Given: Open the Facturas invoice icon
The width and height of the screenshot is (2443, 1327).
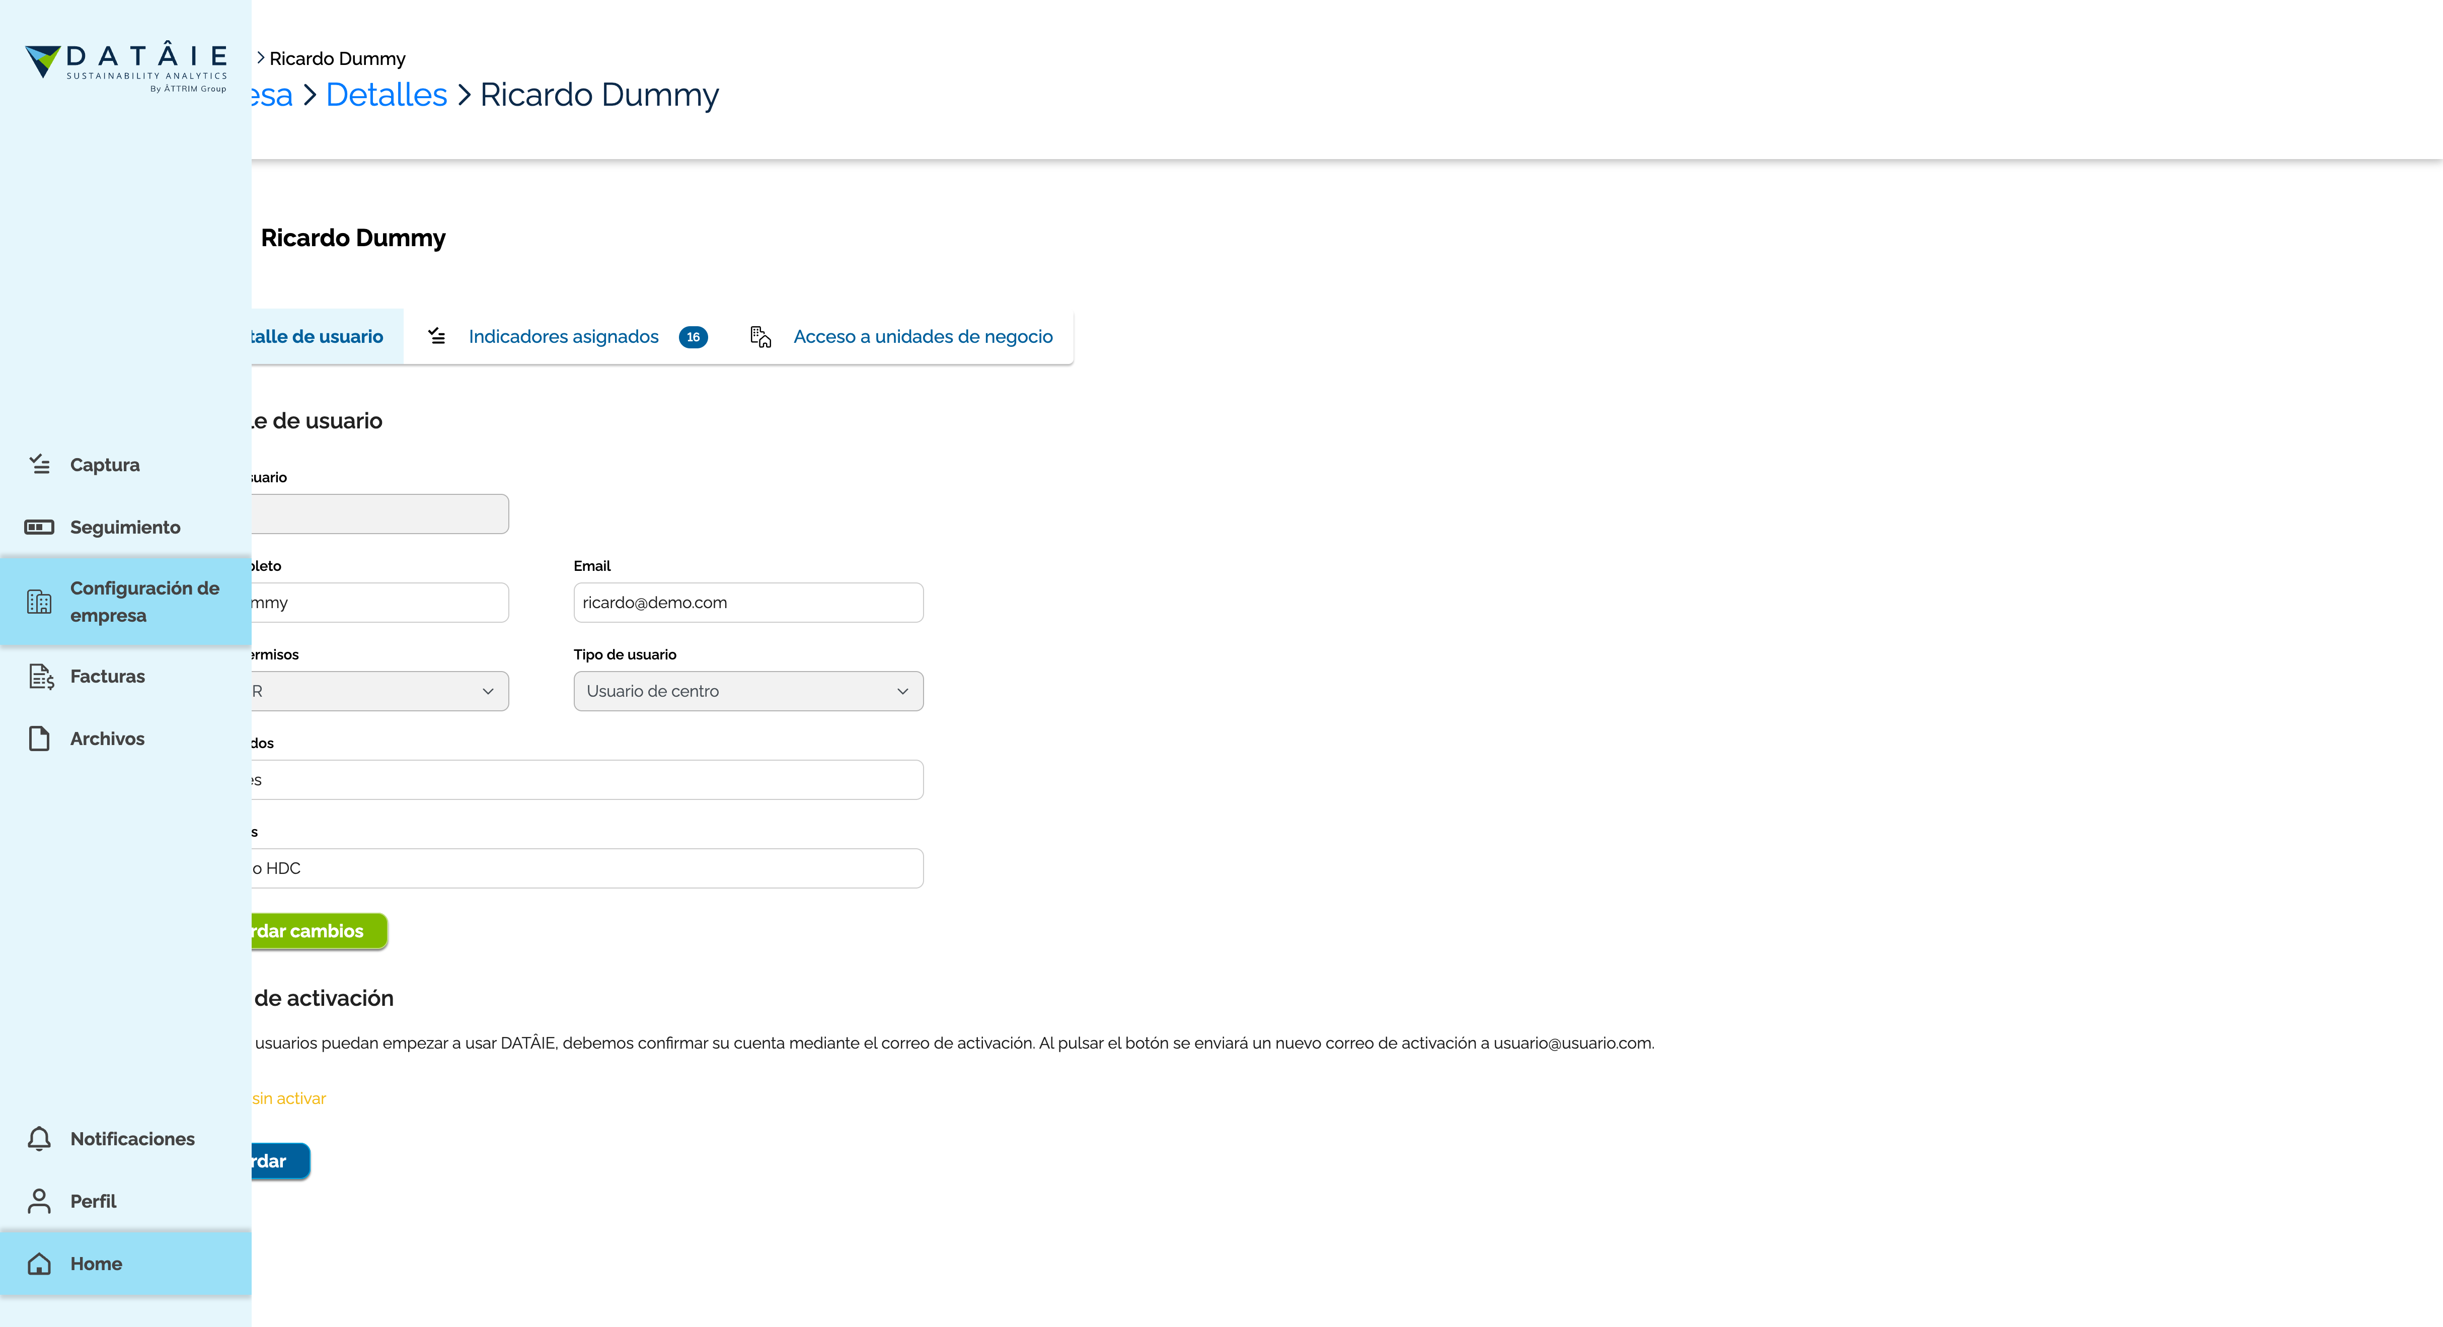Looking at the screenshot, I should [x=41, y=676].
